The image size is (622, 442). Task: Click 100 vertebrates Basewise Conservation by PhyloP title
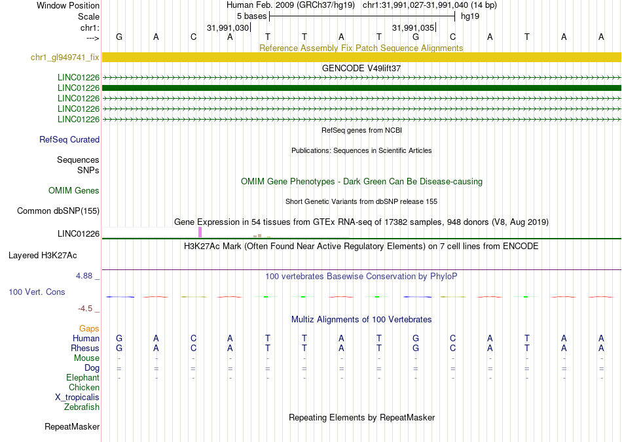point(361,277)
